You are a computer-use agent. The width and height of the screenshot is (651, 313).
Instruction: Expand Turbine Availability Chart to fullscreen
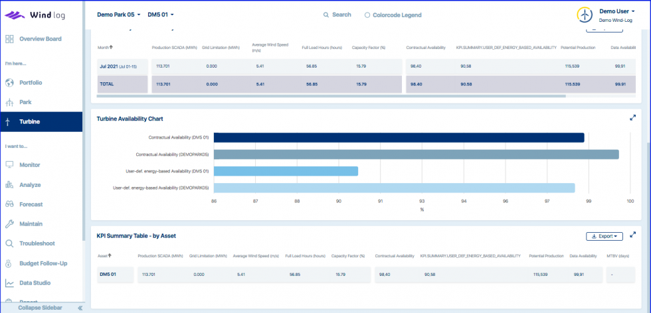tap(632, 118)
